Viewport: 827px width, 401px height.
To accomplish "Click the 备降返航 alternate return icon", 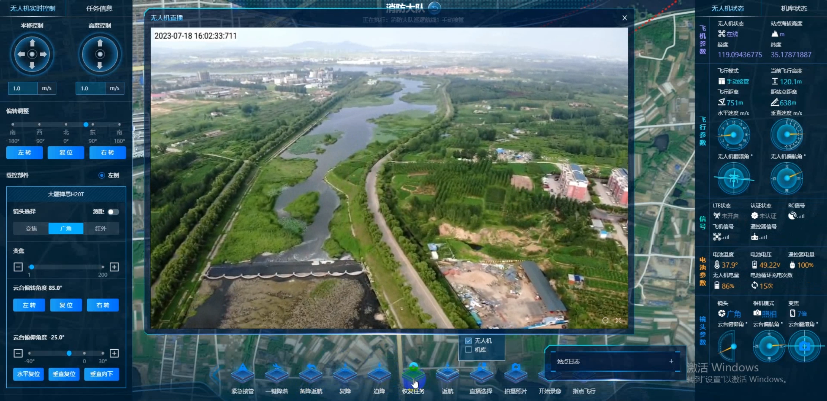I will [311, 374].
